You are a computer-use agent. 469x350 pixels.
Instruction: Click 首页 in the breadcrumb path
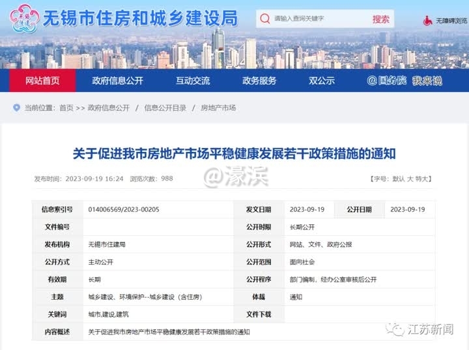(x=66, y=108)
